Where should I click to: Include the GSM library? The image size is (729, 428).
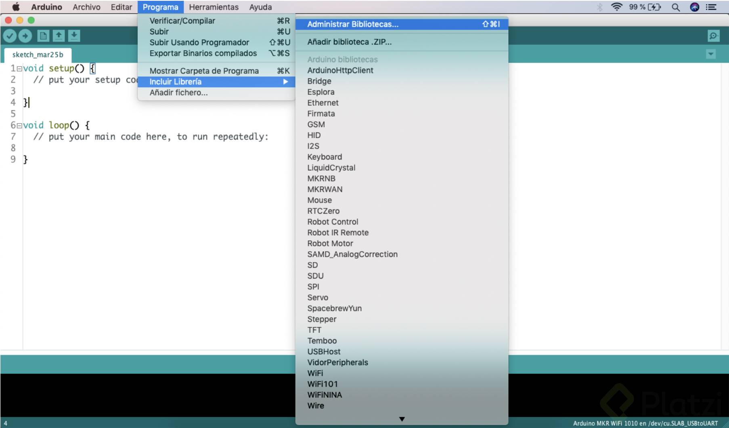(x=402, y=124)
